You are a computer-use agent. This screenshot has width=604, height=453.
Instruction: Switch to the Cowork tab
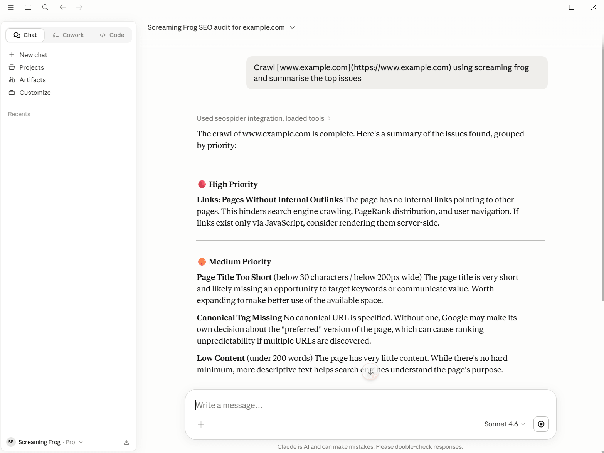[68, 35]
